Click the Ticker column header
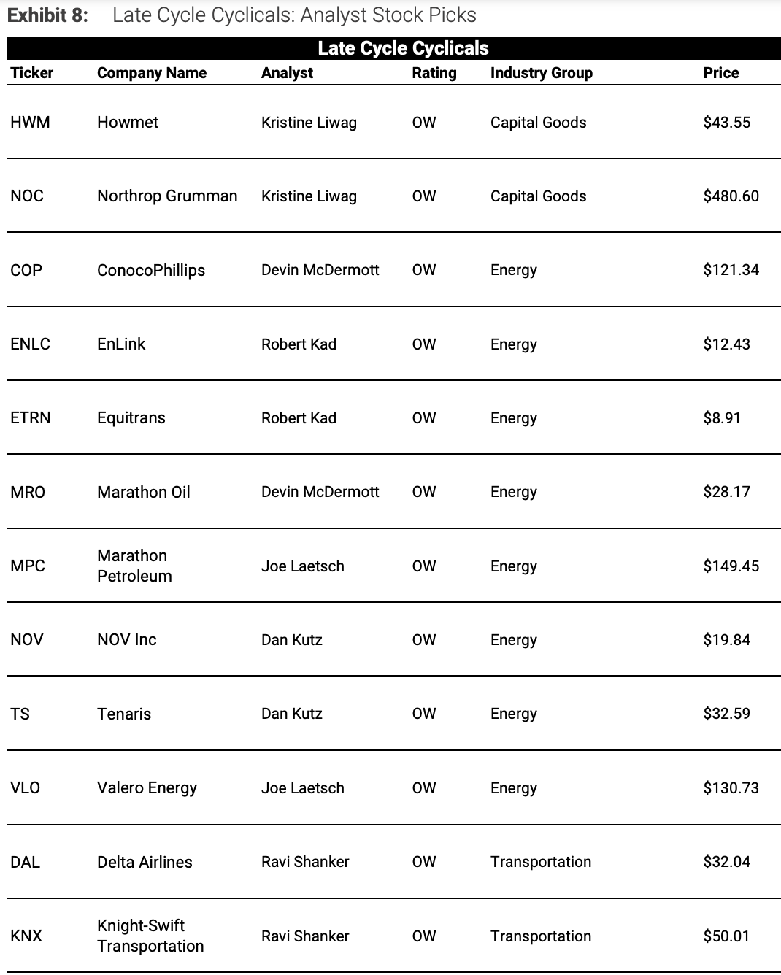The width and height of the screenshot is (781, 975). (32, 73)
